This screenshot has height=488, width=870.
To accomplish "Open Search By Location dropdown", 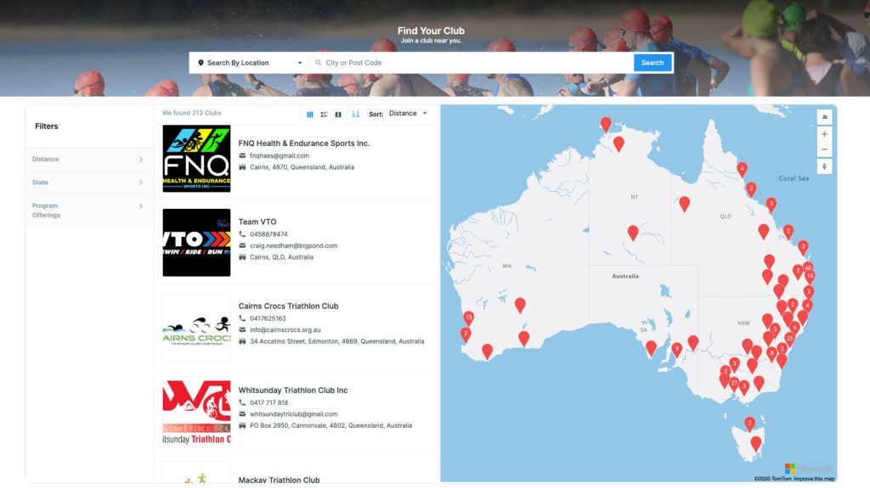I will click(x=250, y=63).
